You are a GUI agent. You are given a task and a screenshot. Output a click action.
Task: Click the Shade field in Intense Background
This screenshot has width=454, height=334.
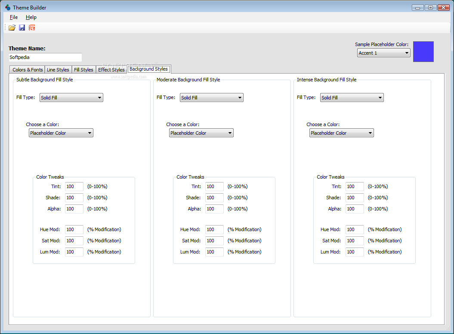tap(355, 198)
